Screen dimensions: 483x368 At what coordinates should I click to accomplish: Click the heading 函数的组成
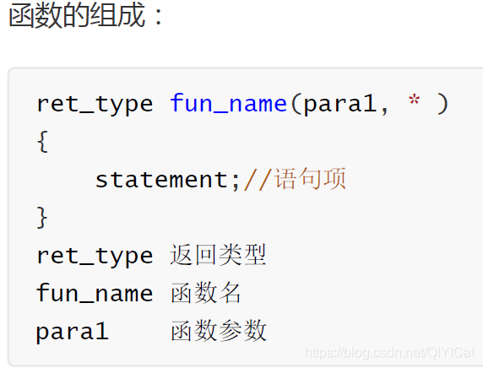(x=85, y=16)
